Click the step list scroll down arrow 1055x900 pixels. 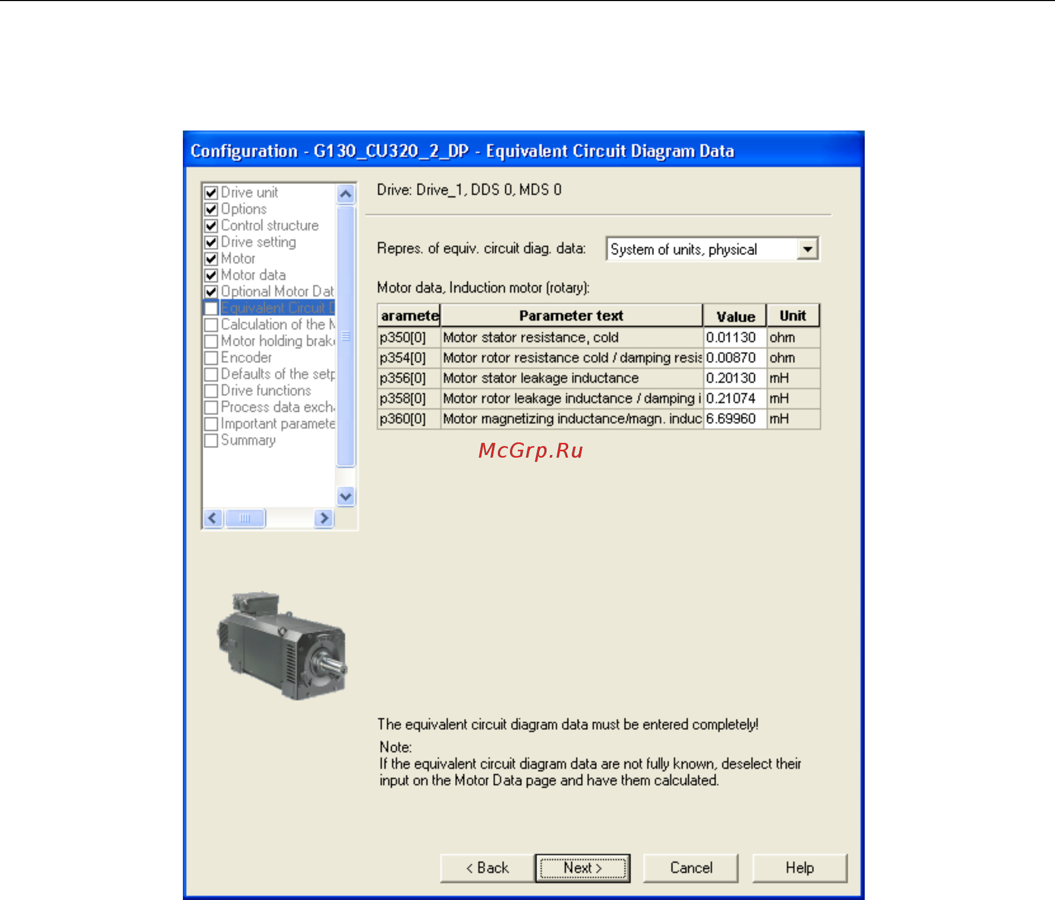346,496
